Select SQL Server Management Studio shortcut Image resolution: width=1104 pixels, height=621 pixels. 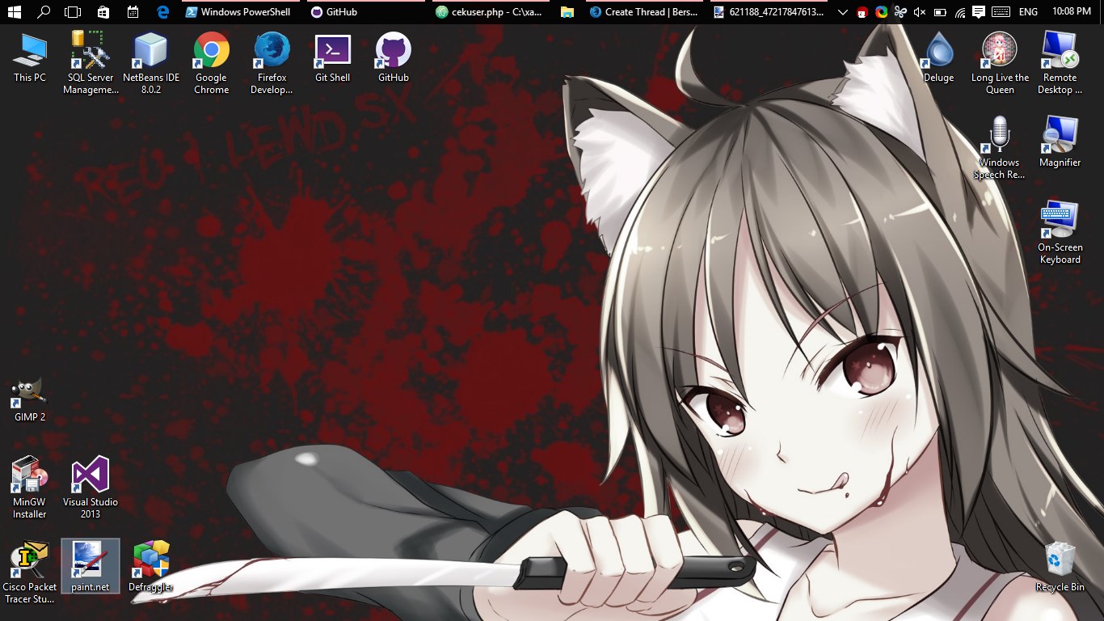[91, 63]
